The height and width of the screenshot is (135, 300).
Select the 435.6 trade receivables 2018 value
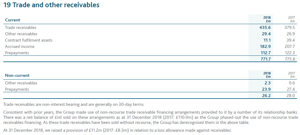click(265, 28)
